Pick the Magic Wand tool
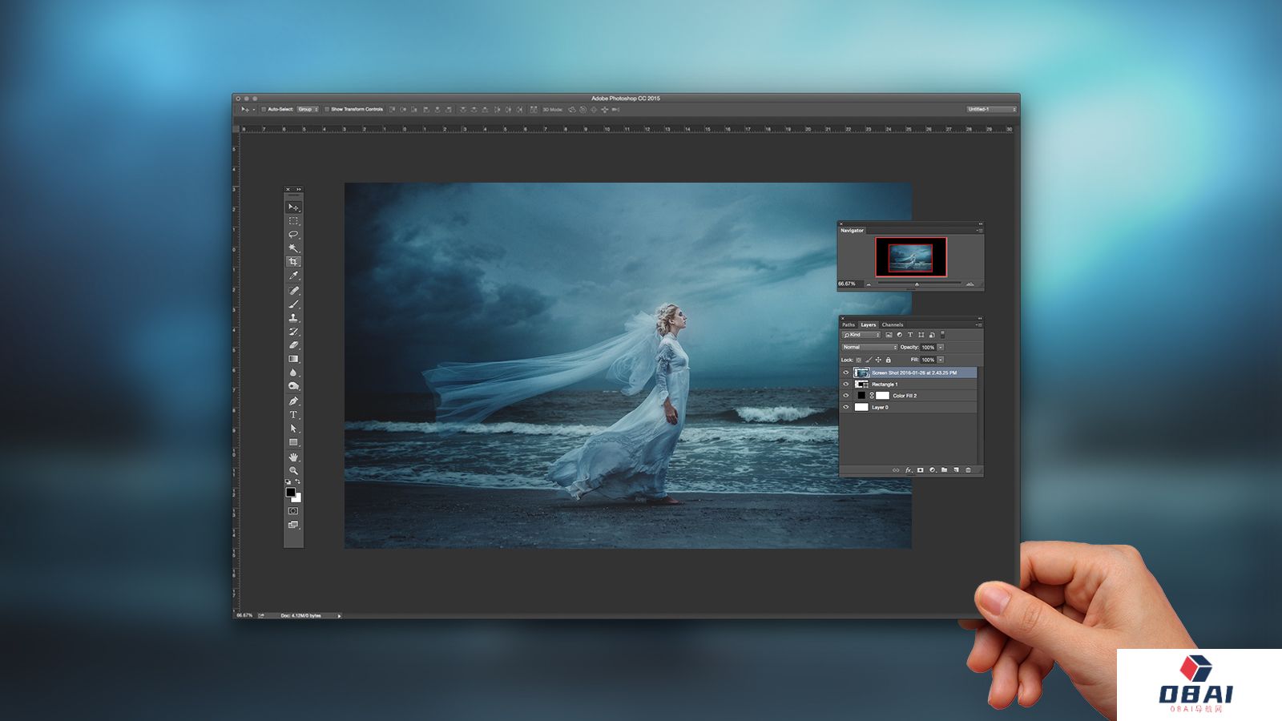The image size is (1282, 721). coord(293,248)
